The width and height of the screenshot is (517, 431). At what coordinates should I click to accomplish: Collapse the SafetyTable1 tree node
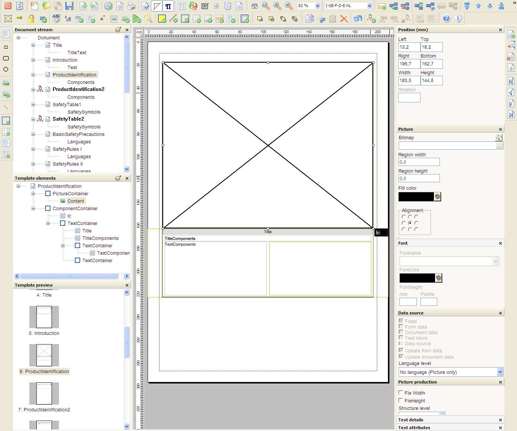(x=33, y=105)
